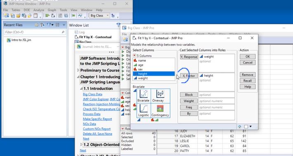Screen dimensions: 293x156
Task: Click the funnel filter icon in Window List header
Action: 118,25
